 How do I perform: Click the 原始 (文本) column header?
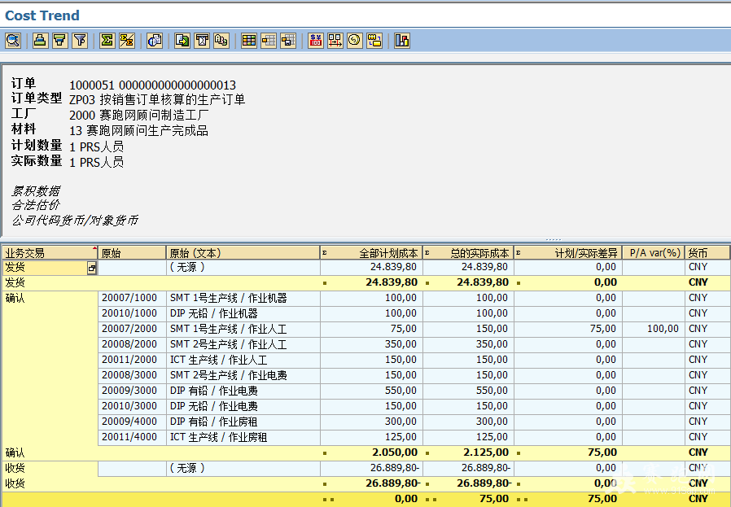[243, 252]
